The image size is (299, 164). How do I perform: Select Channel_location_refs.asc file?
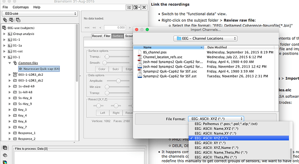coord(162,57)
